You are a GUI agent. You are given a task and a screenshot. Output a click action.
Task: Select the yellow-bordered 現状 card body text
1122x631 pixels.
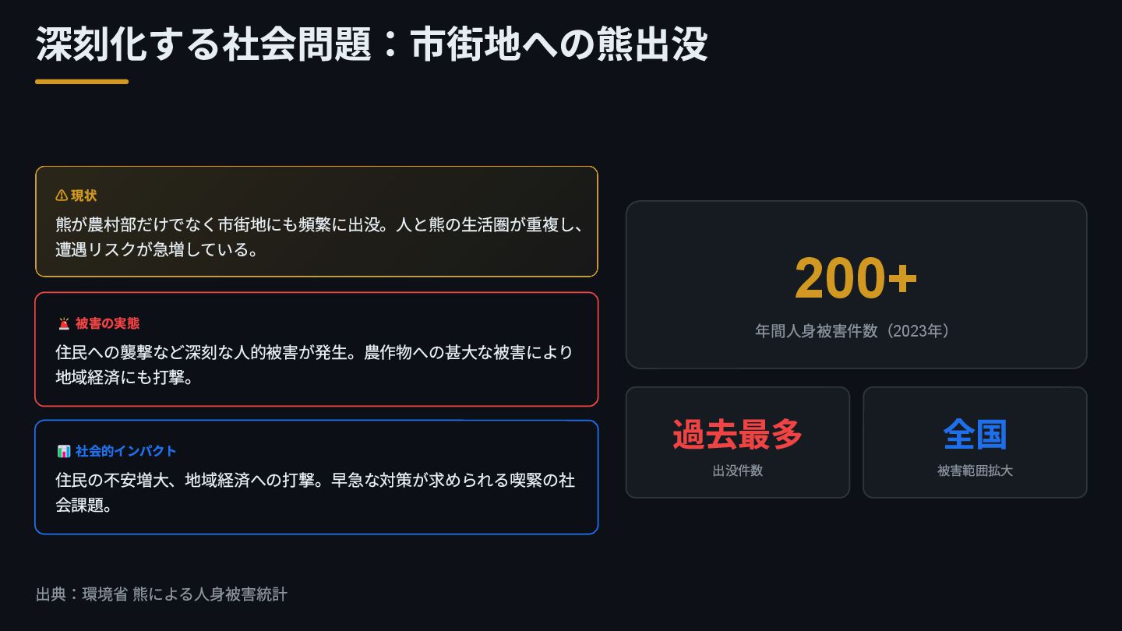(319, 237)
